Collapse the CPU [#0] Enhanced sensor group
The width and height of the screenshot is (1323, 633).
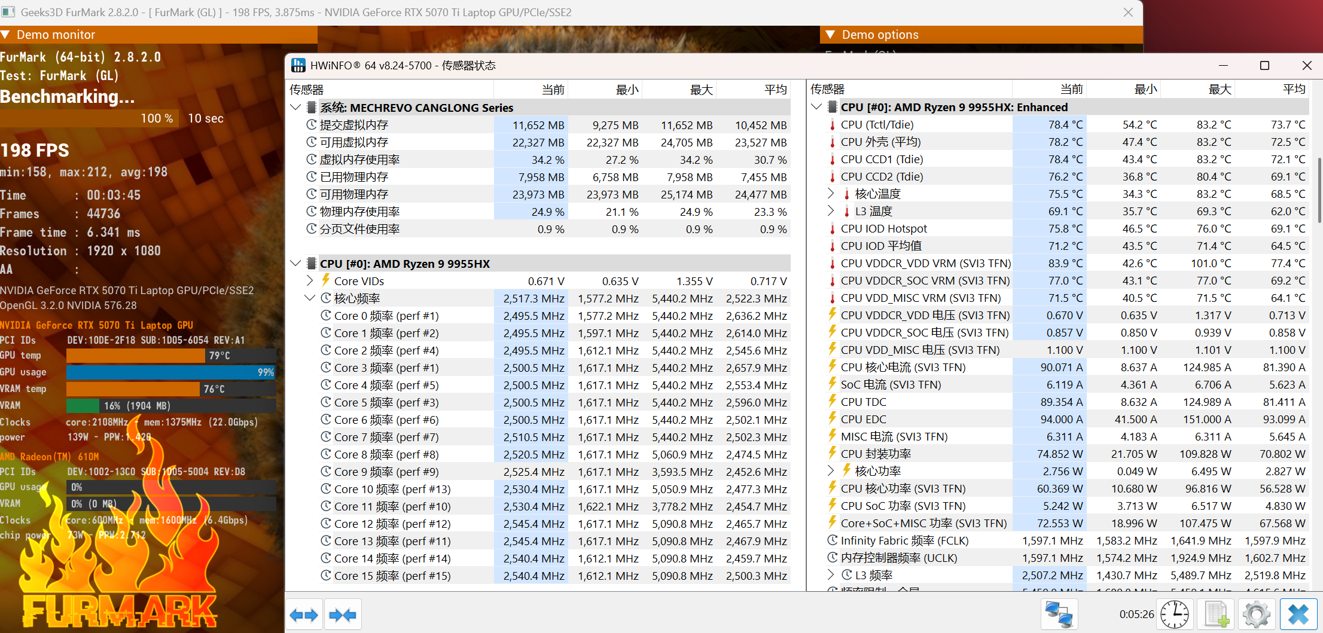[816, 107]
